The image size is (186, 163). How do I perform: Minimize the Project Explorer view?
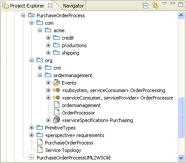[173, 3]
